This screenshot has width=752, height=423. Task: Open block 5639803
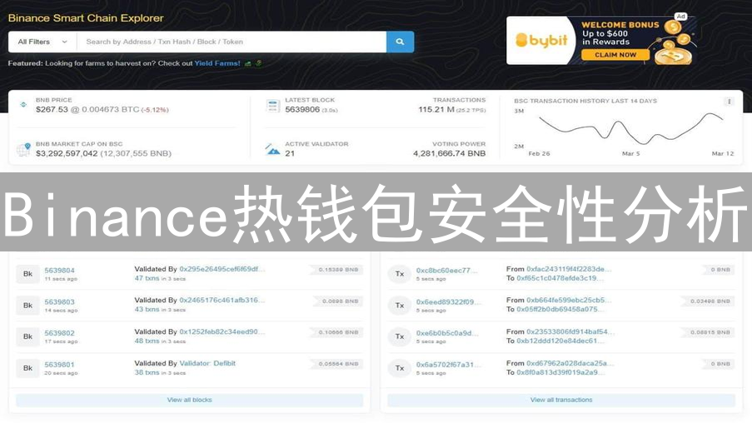click(59, 302)
